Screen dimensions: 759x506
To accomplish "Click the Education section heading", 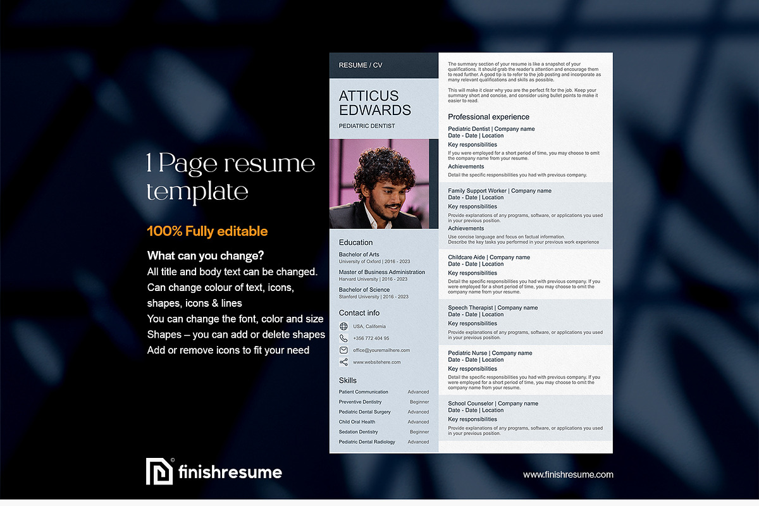I will (355, 242).
